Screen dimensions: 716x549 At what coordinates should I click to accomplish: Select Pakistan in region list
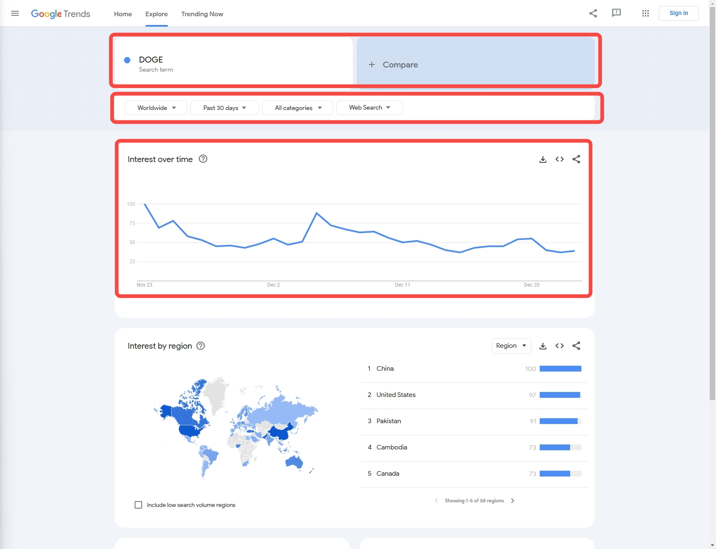coord(388,421)
